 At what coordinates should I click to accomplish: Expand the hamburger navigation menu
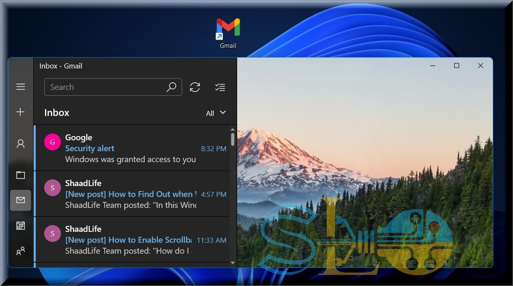click(21, 87)
